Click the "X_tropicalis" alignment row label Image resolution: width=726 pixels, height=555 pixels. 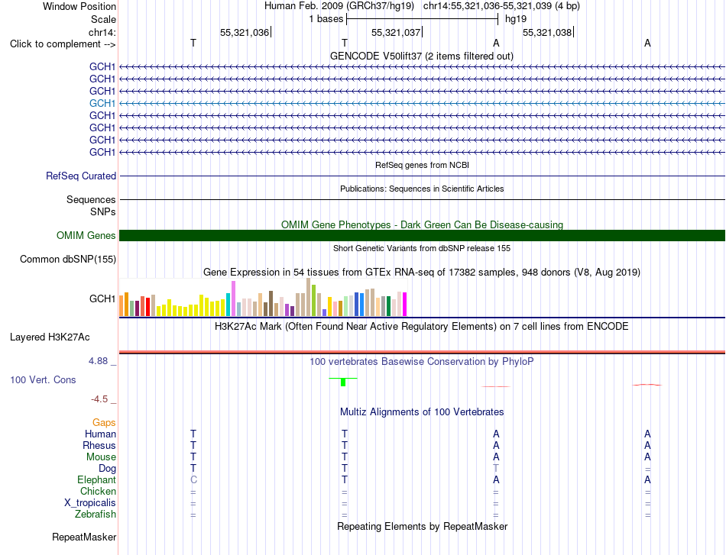tap(90, 503)
